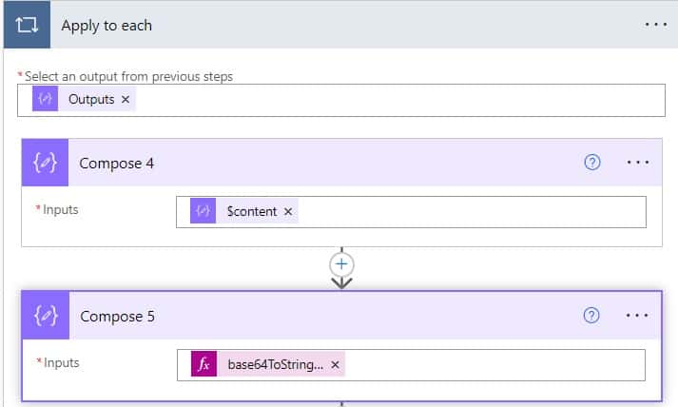Open help for Compose 5
This screenshot has height=407, width=678.
(x=591, y=316)
